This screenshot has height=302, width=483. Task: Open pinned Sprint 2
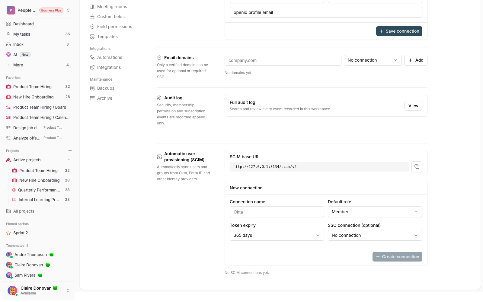39,233
